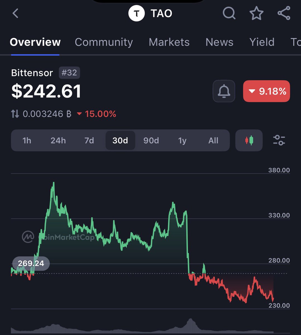Go back with the left chevron arrow

[15, 13]
